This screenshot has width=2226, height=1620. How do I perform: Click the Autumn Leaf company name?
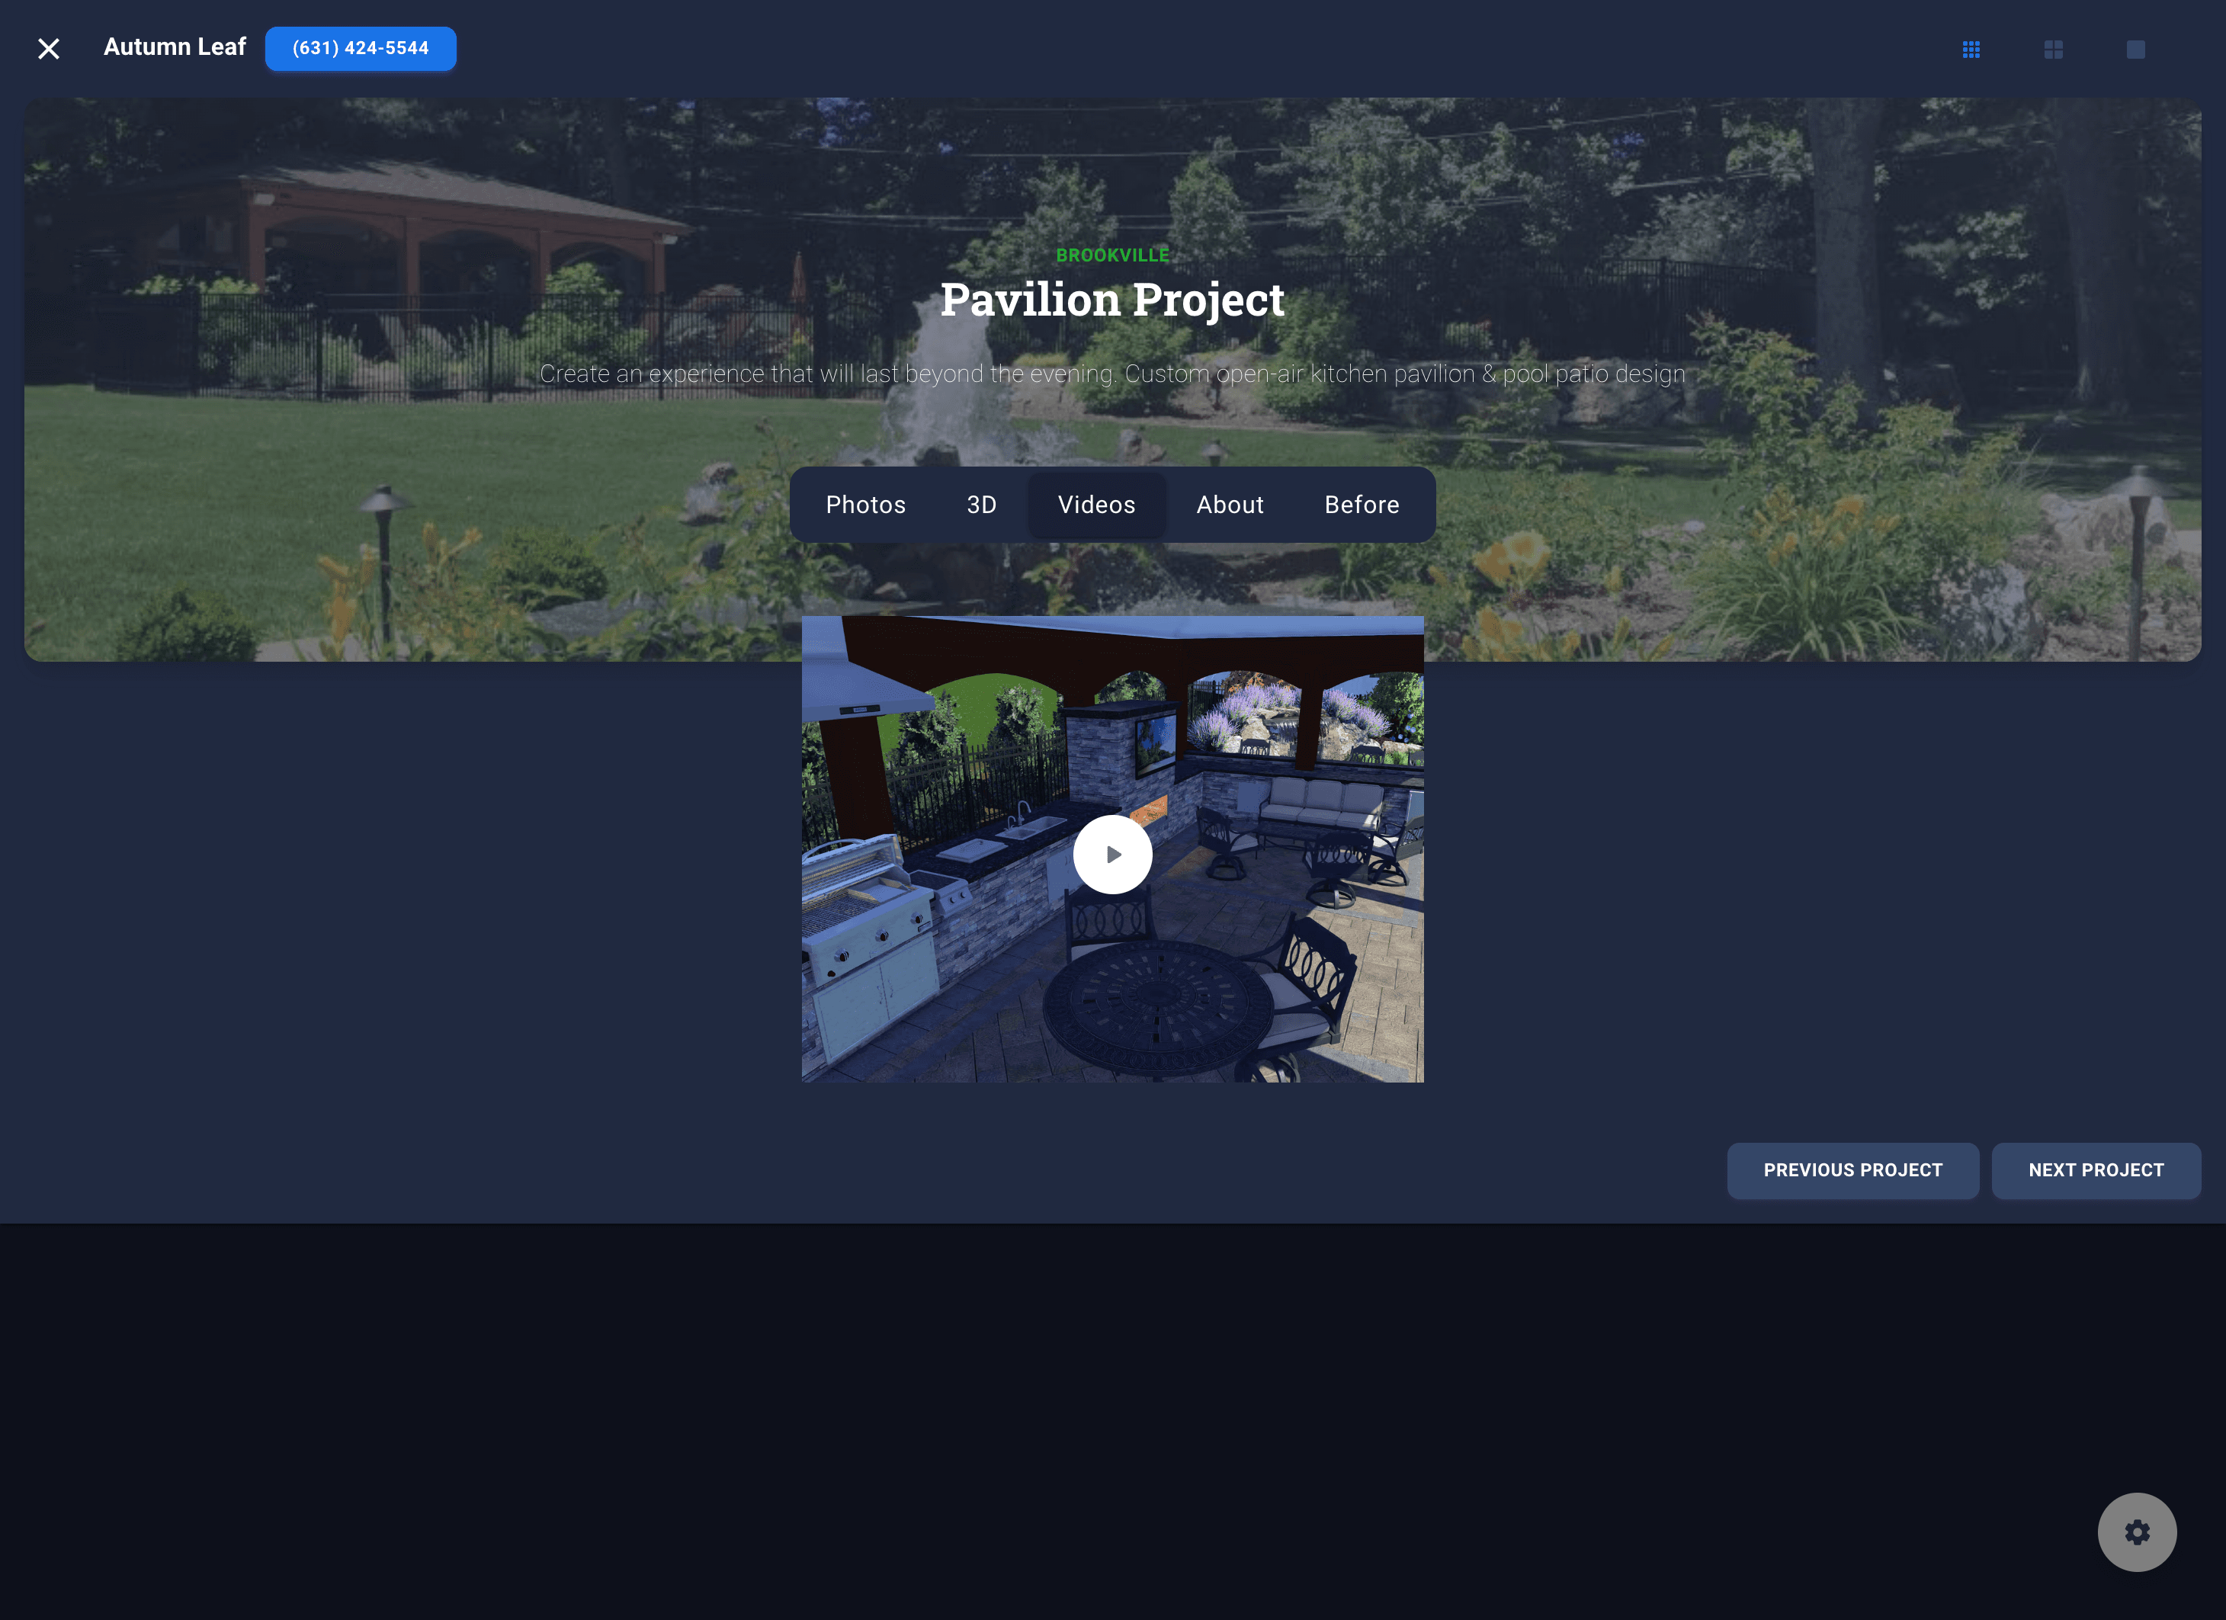tap(175, 46)
